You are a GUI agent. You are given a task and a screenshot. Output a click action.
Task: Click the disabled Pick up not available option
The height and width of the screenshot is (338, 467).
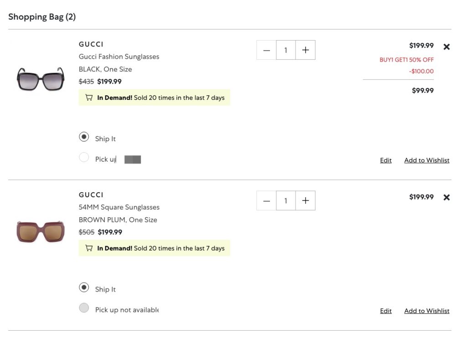click(x=84, y=308)
